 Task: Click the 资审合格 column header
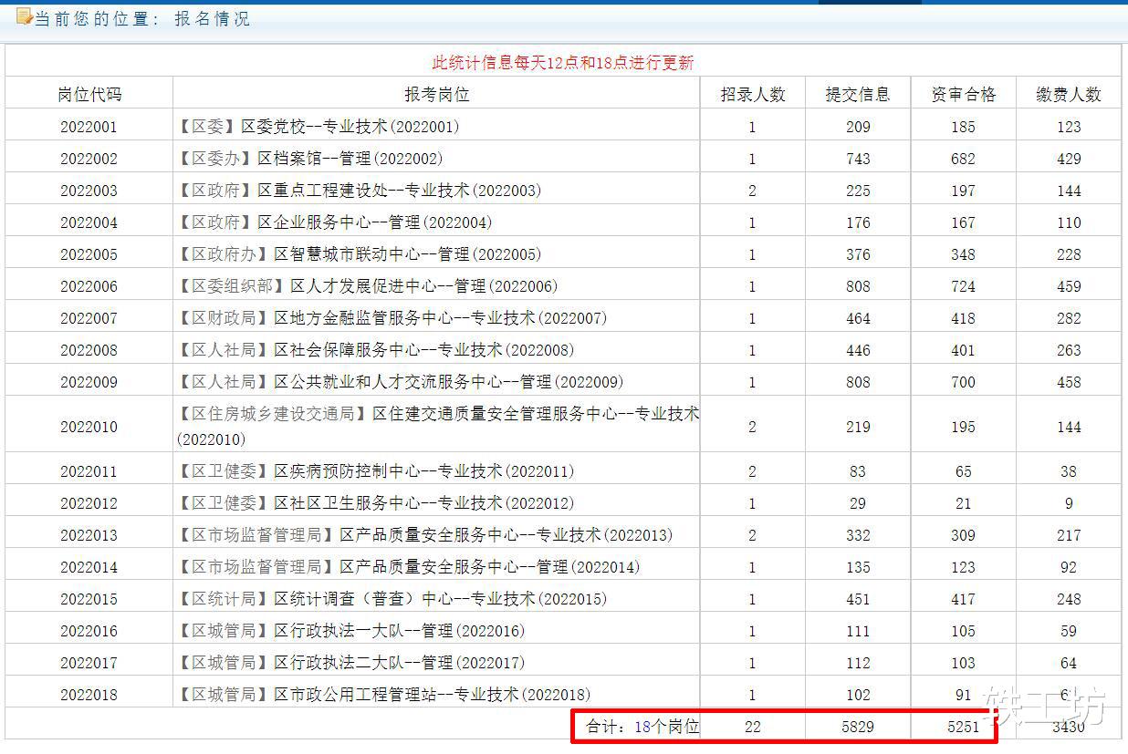point(963,92)
